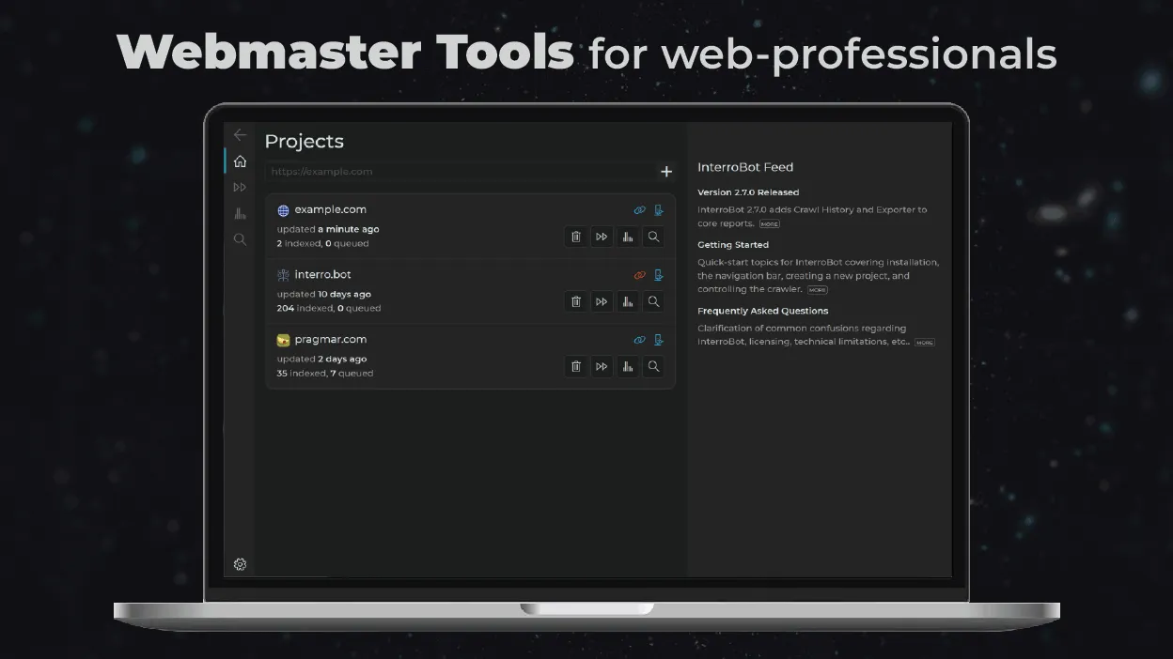The height and width of the screenshot is (659, 1173).
Task: Click the plus icon to add a project
Action: (666, 172)
